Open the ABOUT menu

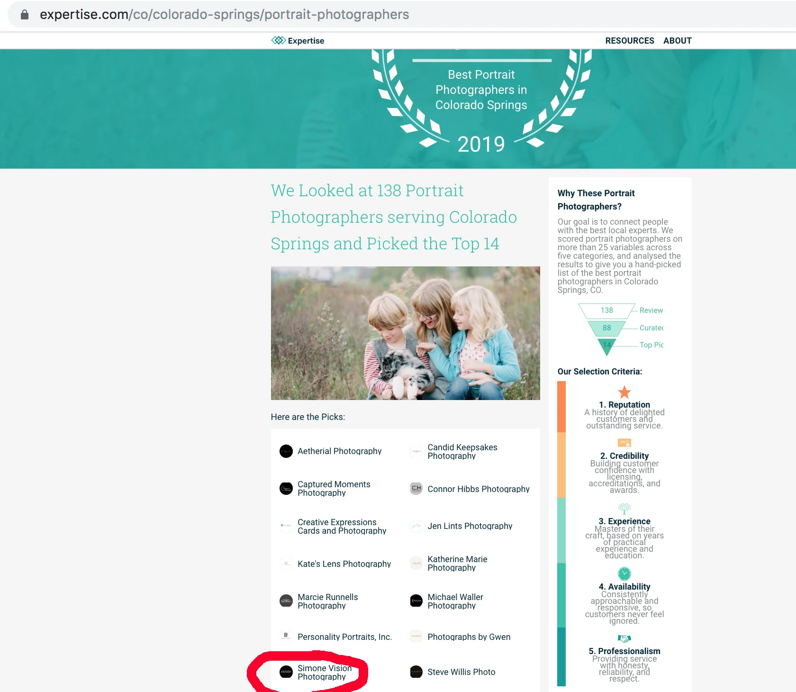pyautogui.click(x=678, y=41)
